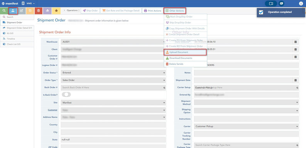Click the green search magnifier toolbar icon
Viewport: 306px width, 148px height.
(x=4, y=11)
